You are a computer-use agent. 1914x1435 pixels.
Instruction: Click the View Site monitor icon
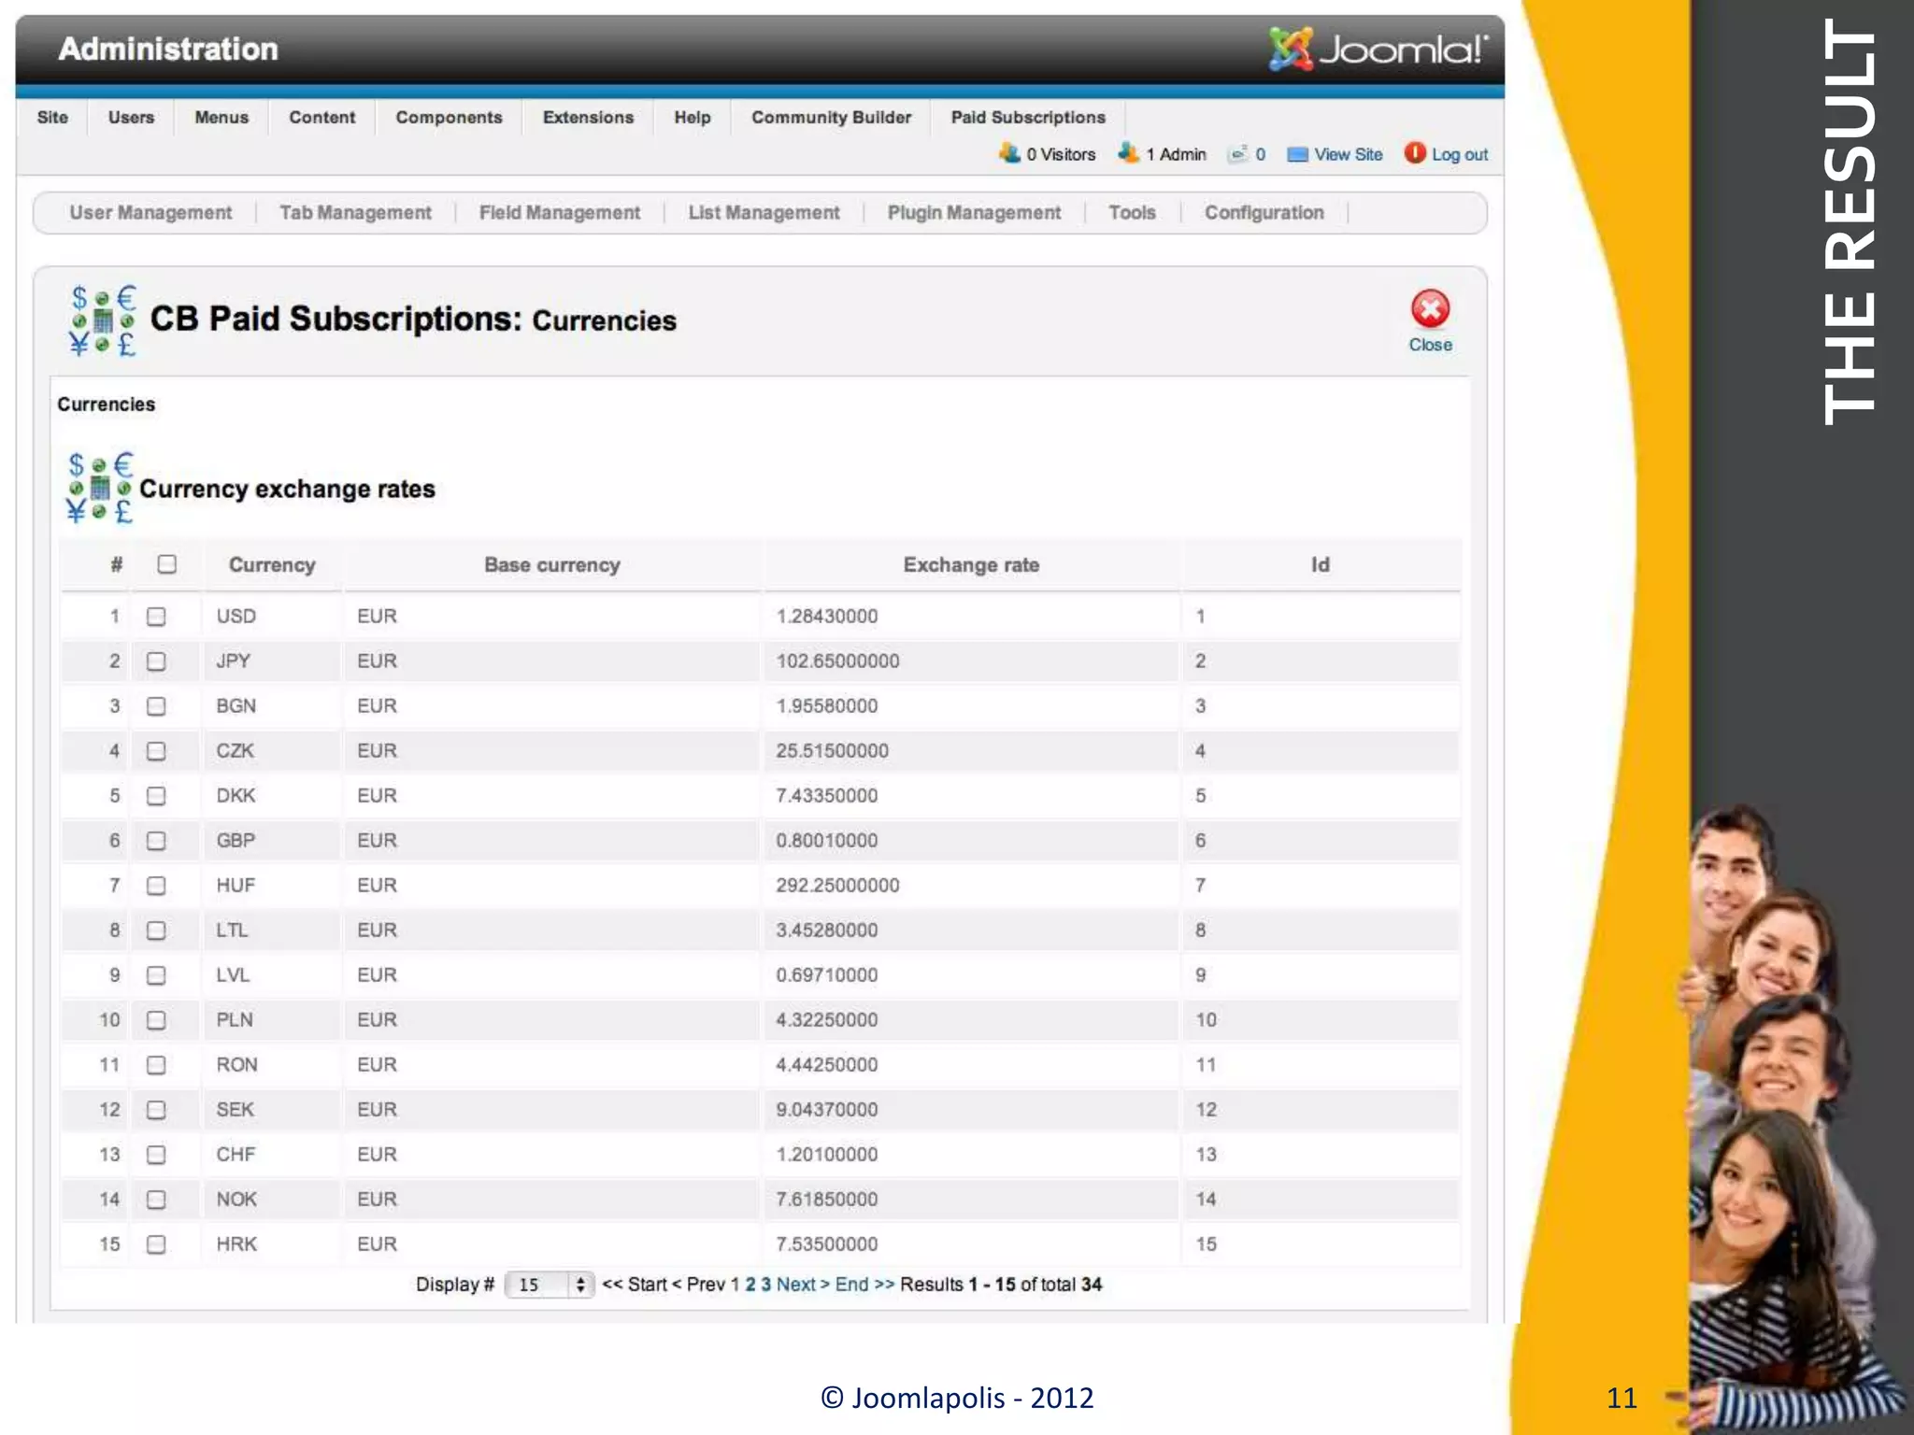click(x=1297, y=155)
